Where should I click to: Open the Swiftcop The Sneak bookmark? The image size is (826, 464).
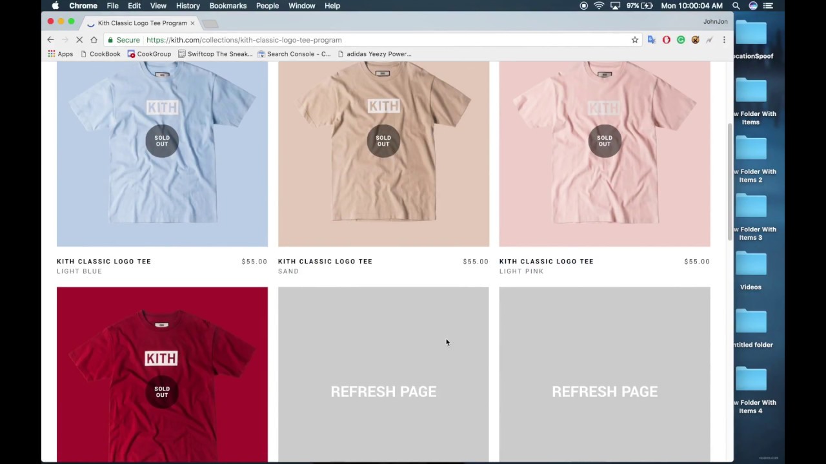pyautogui.click(x=215, y=54)
